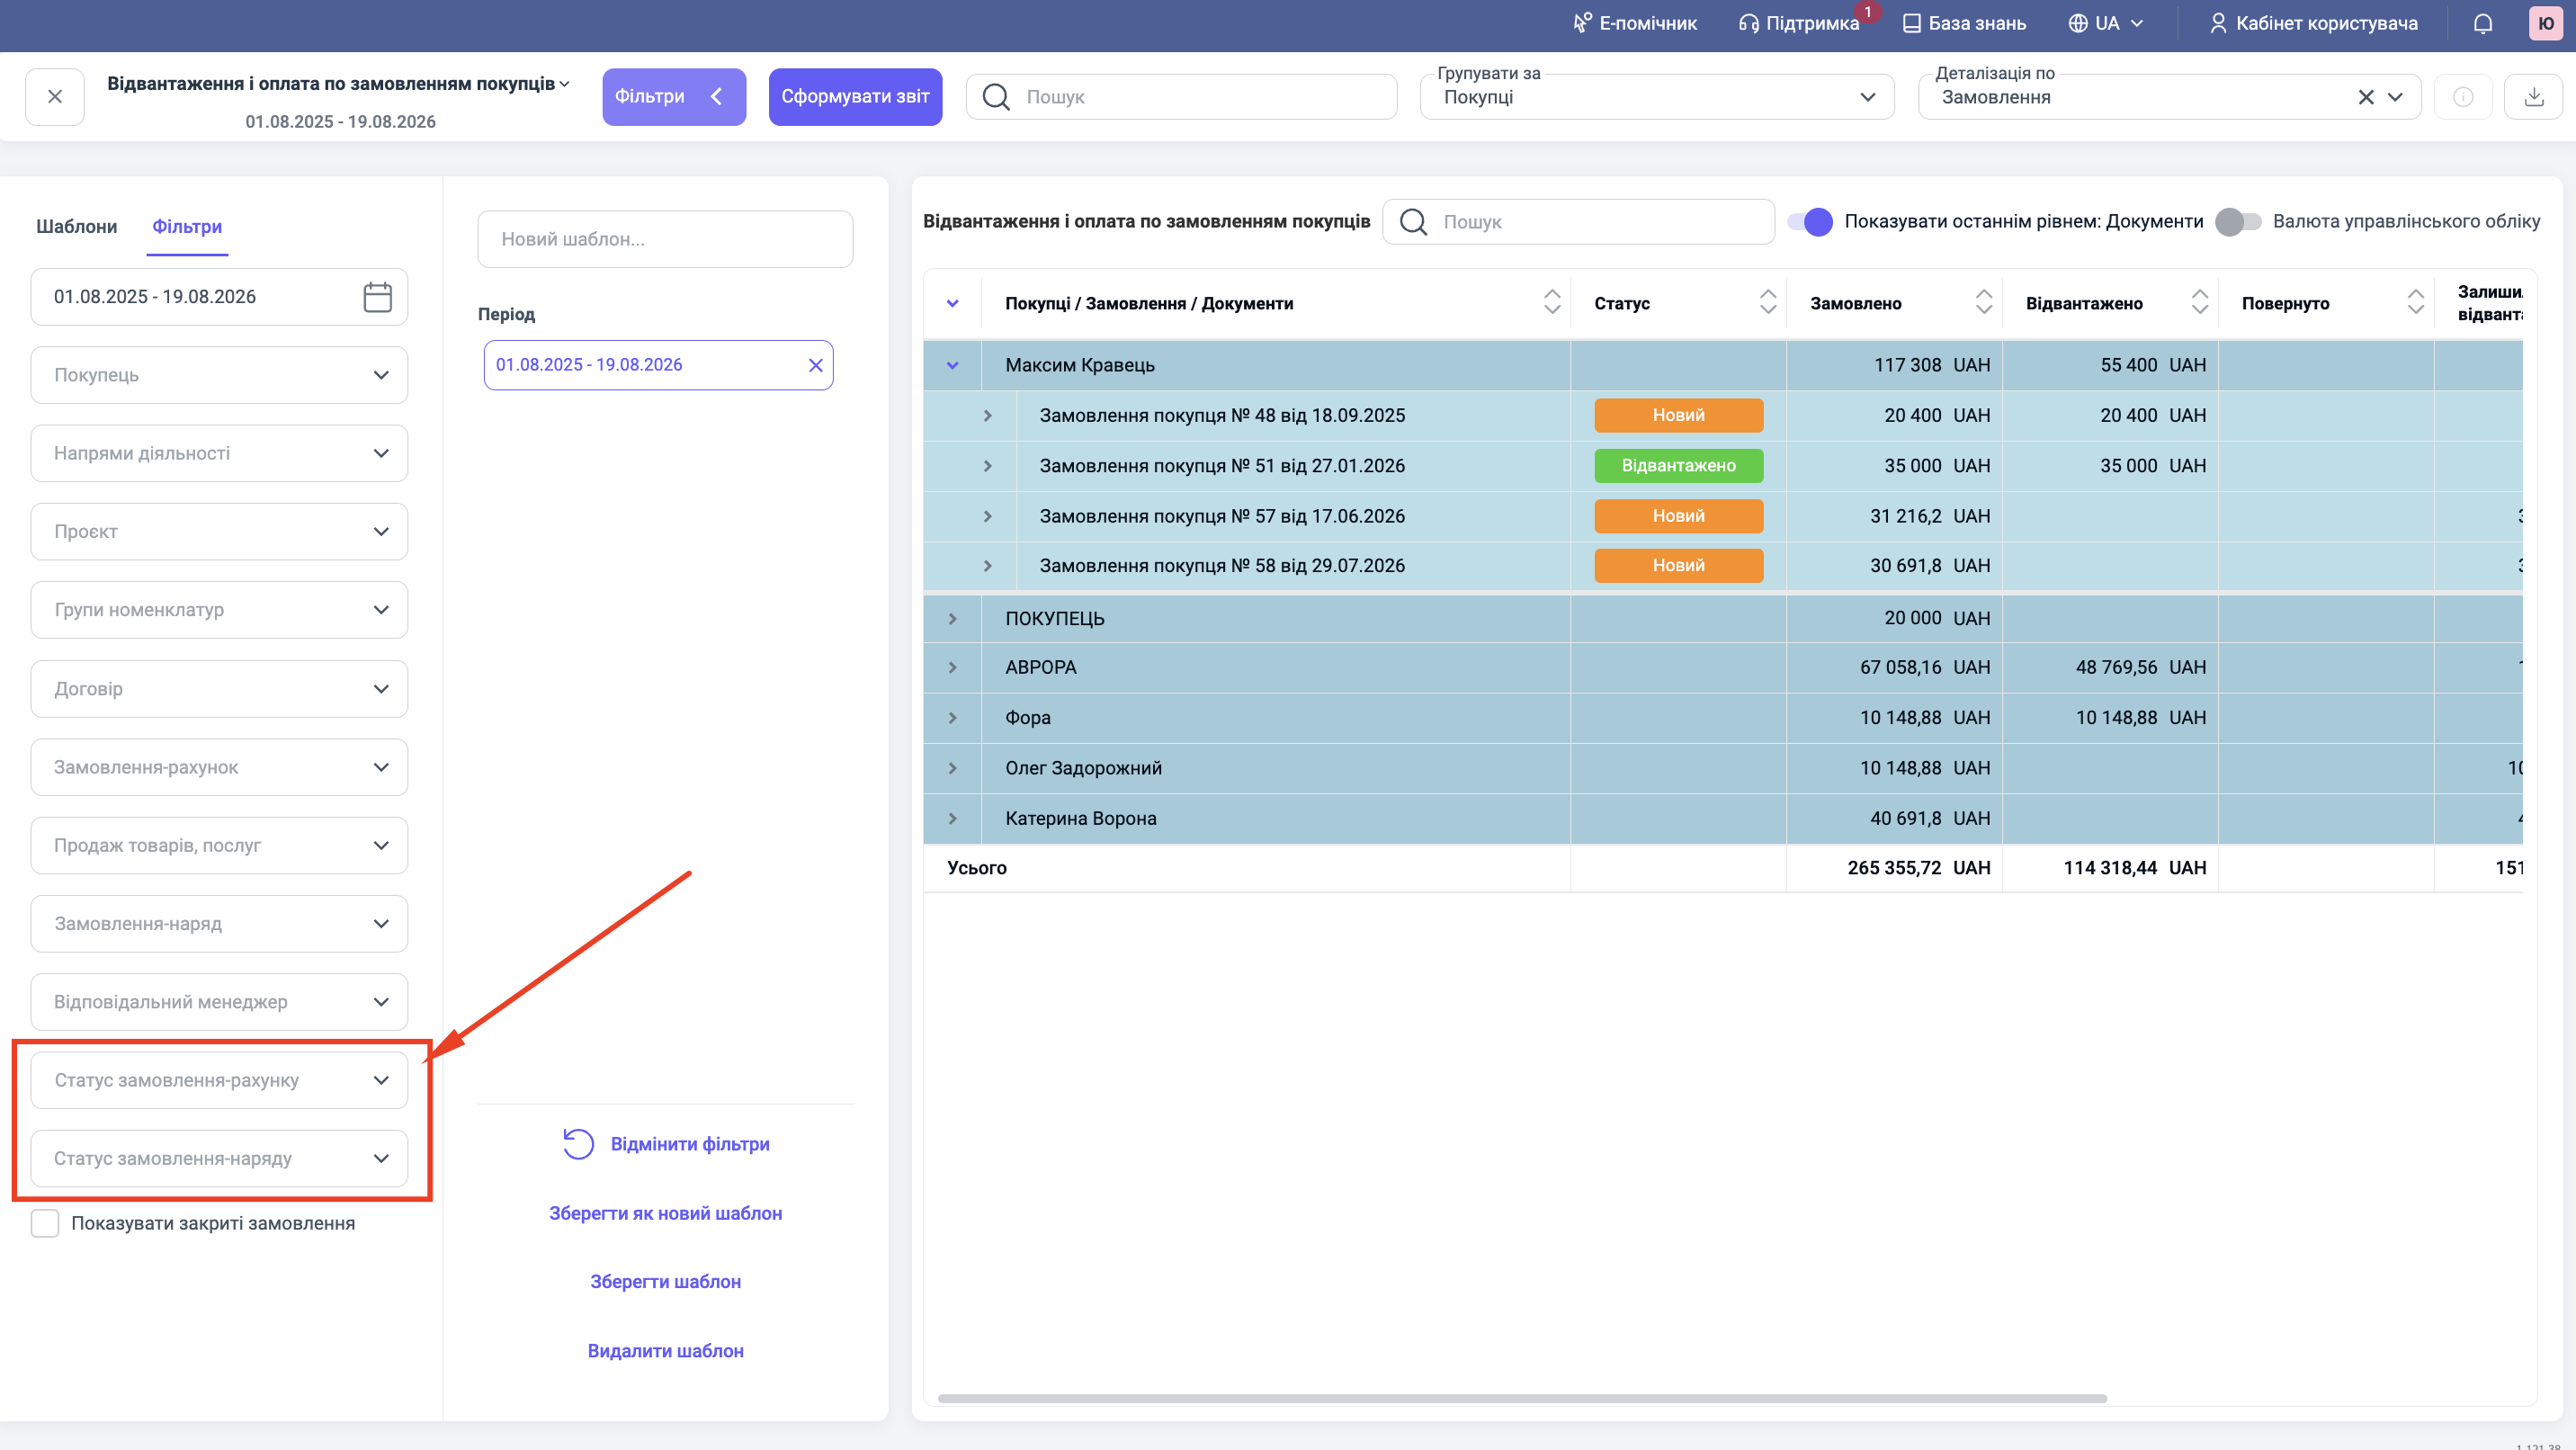Open the Деталізація по dropdown arrow
2576x1450 pixels.
[x=2395, y=97]
